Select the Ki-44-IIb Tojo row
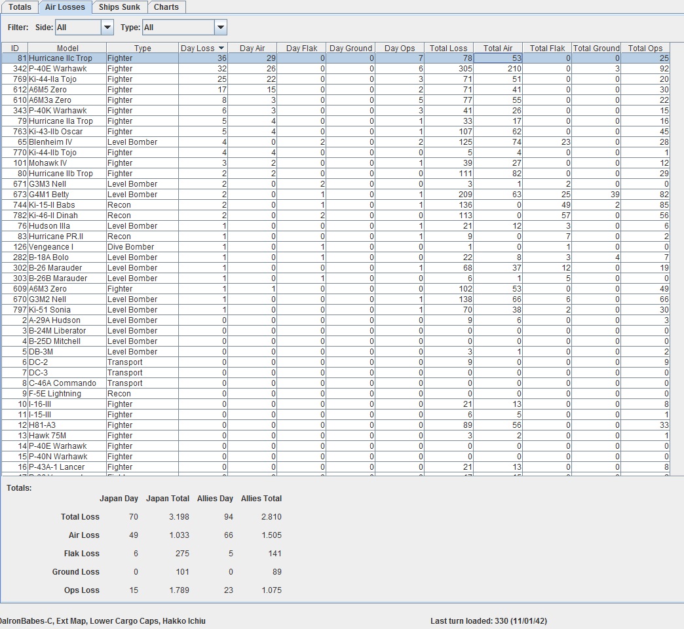Viewport: 684px width, 629px height. coord(336,152)
